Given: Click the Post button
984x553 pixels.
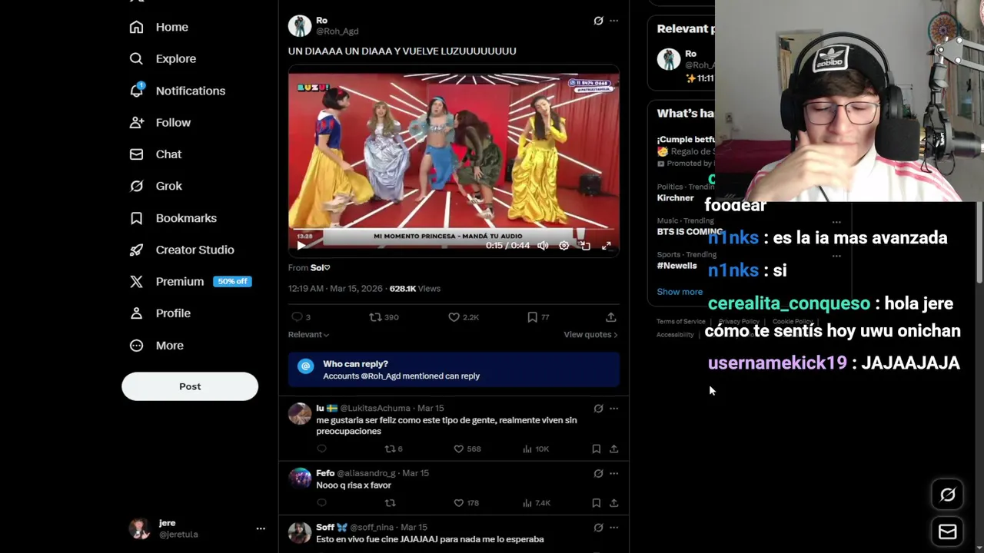Looking at the screenshot, I should click(190, 386).
